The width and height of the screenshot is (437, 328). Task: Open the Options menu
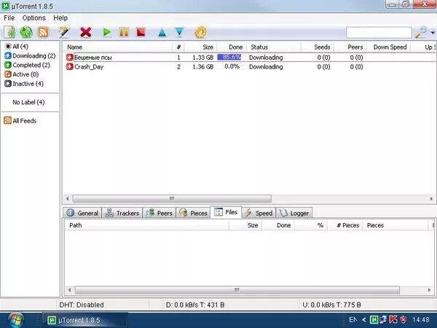point(34,17)
